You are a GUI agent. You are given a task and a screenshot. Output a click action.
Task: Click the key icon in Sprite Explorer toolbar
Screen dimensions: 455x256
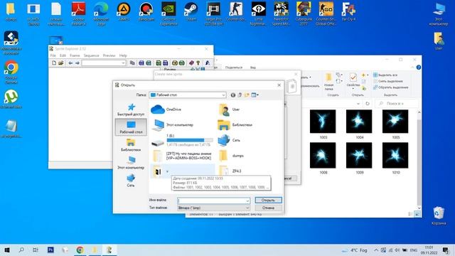198,63
